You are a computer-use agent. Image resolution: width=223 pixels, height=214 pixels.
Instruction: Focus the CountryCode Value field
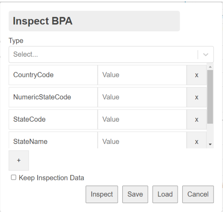coord(142,75)
